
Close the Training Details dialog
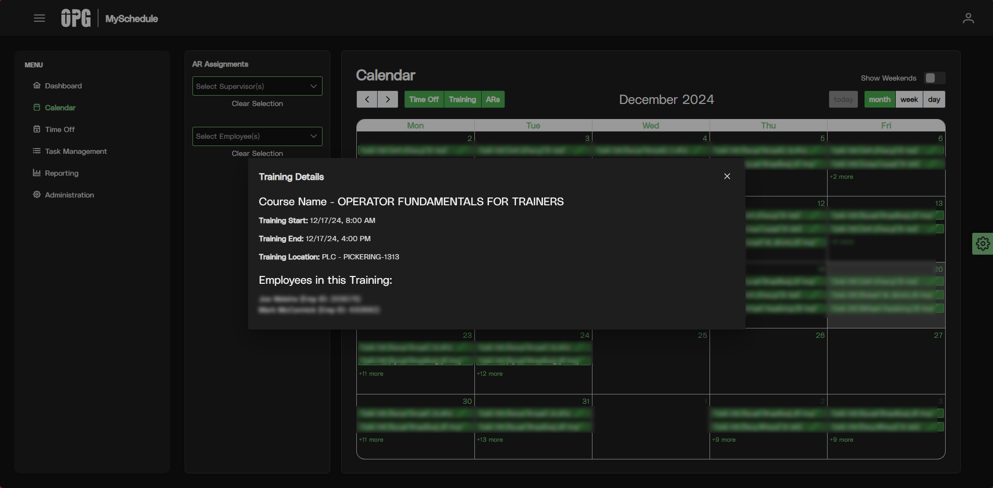coord(727,176)
